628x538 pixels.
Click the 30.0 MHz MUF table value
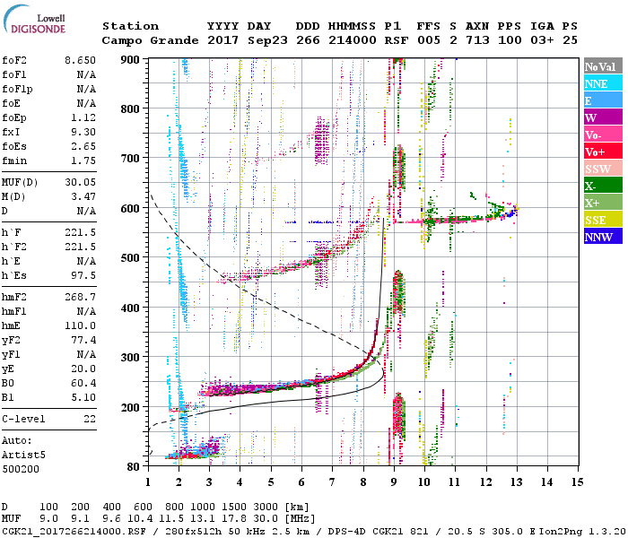click(x=266, y=519)
